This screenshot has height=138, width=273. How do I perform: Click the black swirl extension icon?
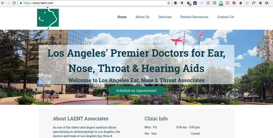241,3
